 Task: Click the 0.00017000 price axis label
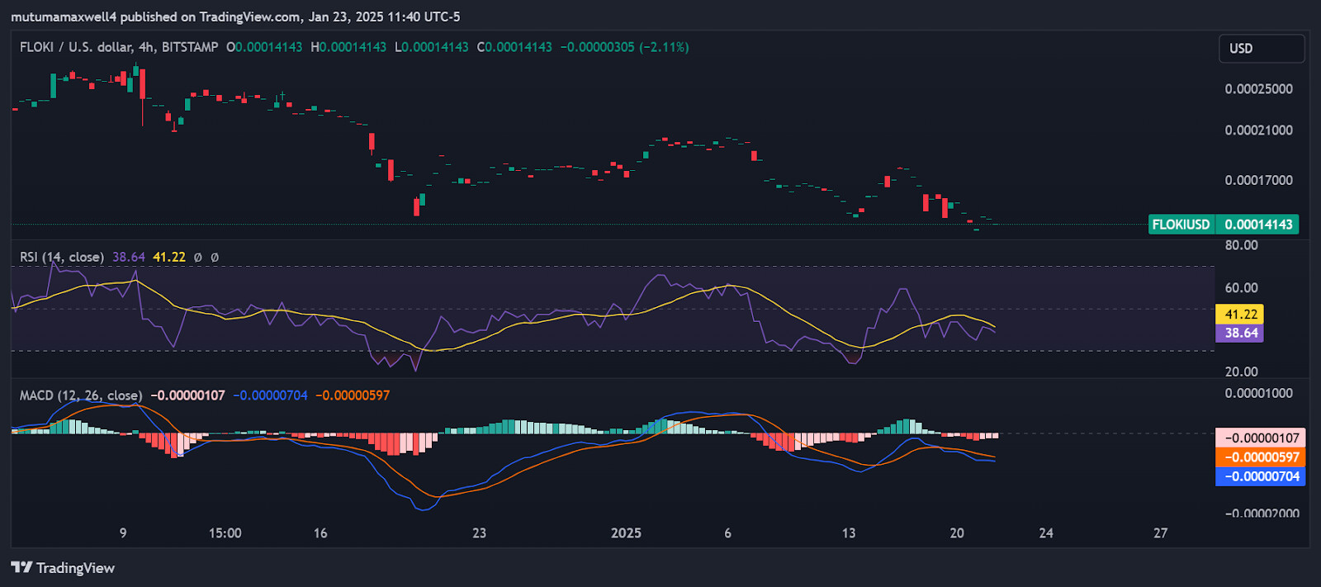pos(1259,180)
